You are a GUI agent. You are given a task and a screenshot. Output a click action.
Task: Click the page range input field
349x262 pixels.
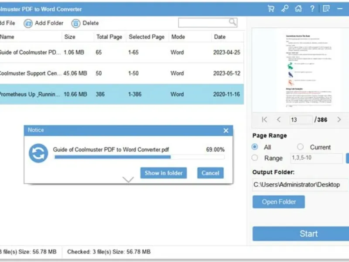317,158
